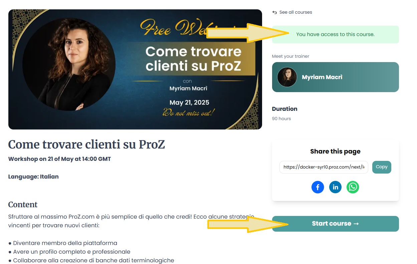This screenshot has width=417, height=264.
Task: Click the 'Share this page' heading
Action: pos(335,152)
